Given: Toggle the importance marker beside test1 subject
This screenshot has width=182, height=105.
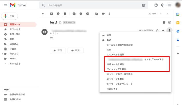Looking at the screenshot, I should 60,23.
